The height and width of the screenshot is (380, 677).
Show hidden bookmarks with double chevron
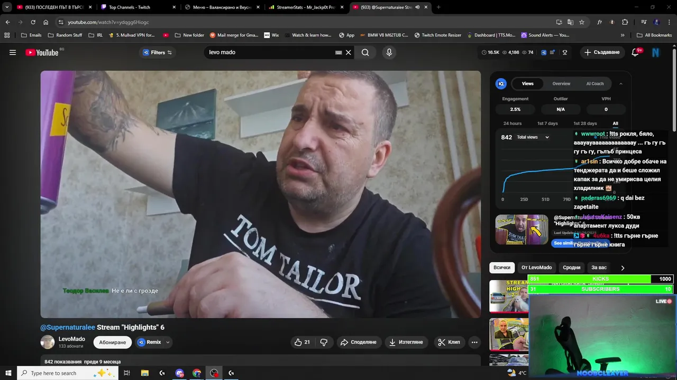tap(623, 35)
